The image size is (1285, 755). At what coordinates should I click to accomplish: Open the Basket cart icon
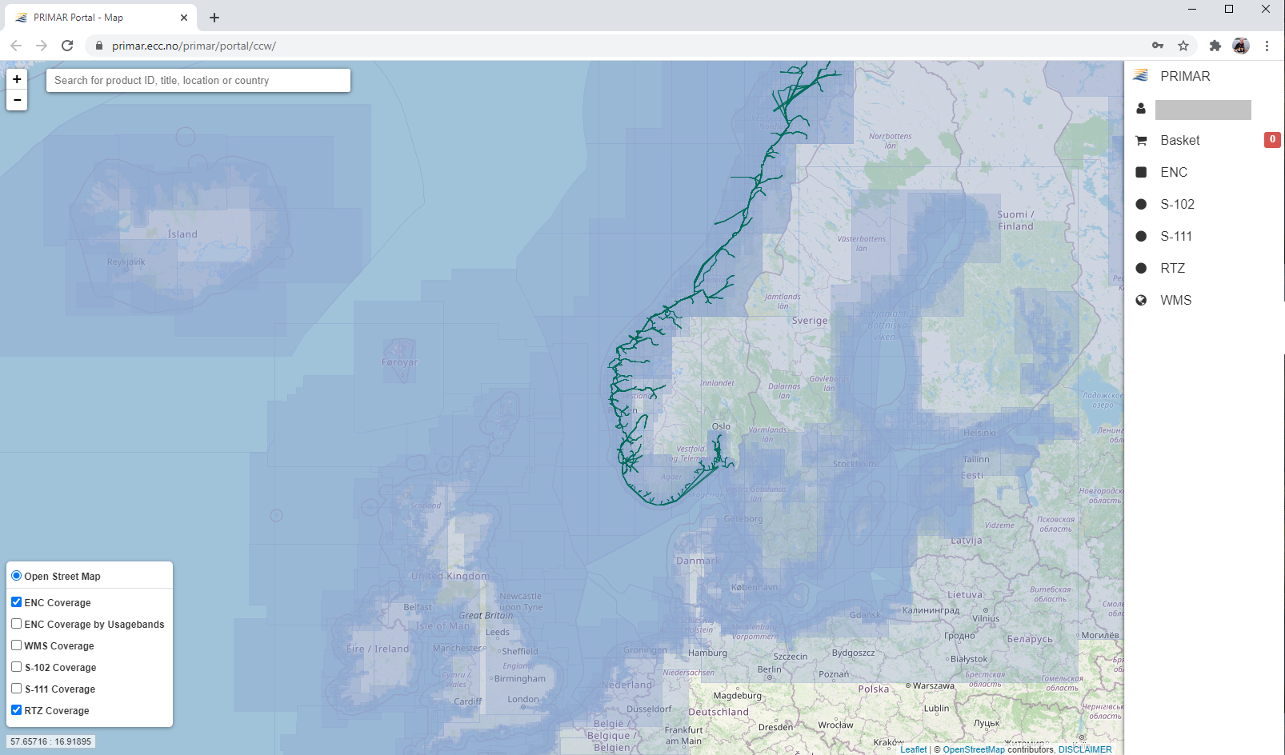point(1141,141)
